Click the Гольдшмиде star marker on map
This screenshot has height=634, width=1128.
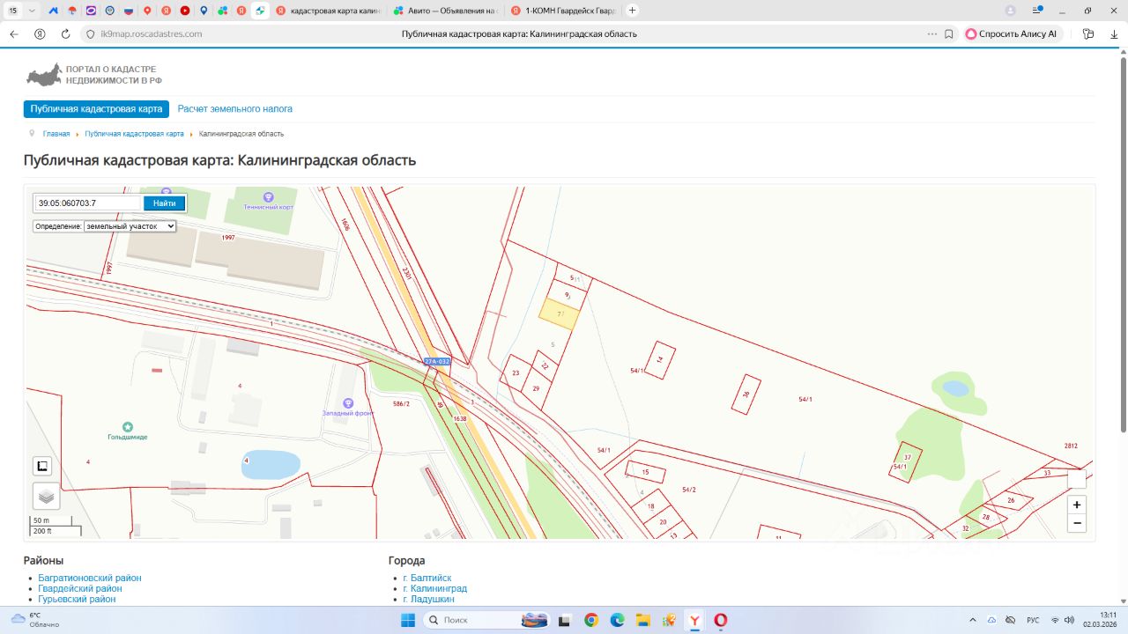tap(128, 426)
